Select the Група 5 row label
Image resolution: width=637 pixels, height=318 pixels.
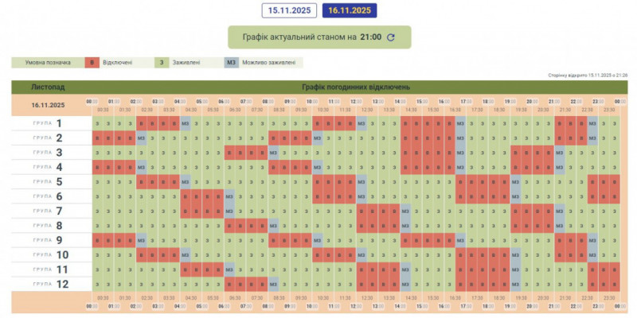tap(48, 181)
